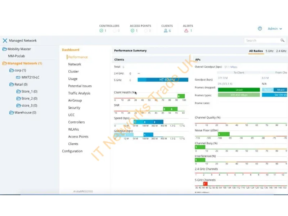Click the Store_2 (0) folder icon
Image resolution: width=288 pixels, height=216 pixels.
19,98
